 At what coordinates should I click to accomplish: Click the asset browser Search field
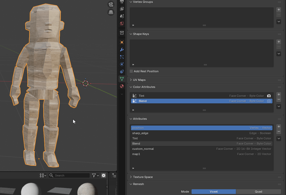[69, 175]
